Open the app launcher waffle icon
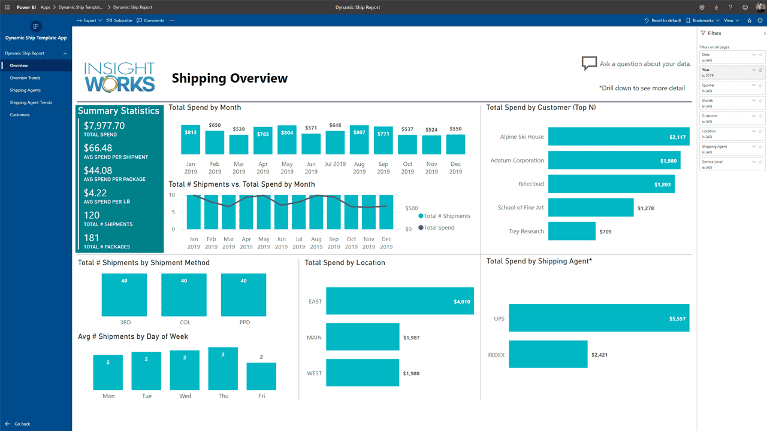This screenshot has height=431, width=767. tap(7, 7)
